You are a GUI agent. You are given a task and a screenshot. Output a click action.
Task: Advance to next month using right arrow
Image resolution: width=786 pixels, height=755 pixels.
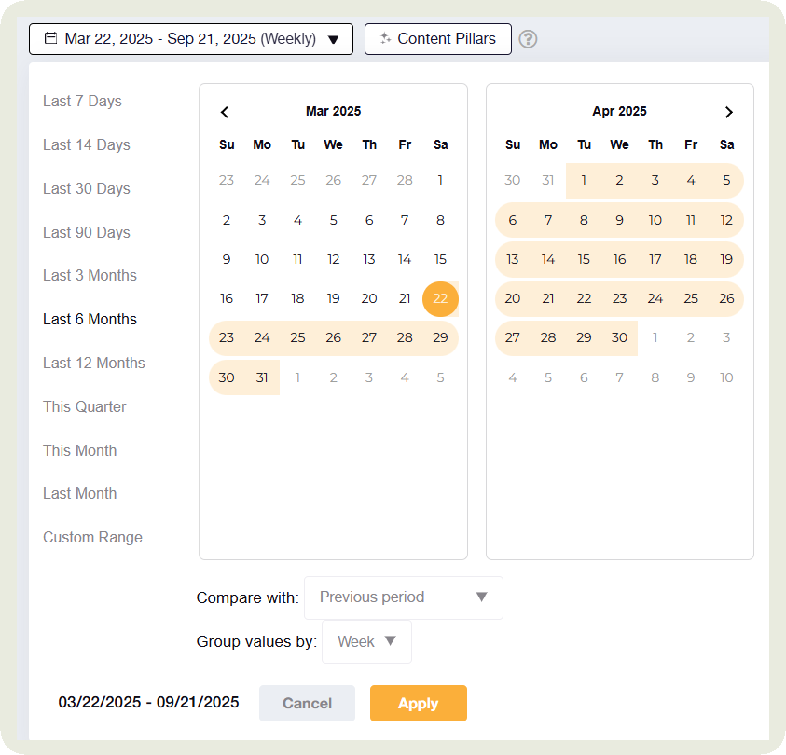click(728, 112)
